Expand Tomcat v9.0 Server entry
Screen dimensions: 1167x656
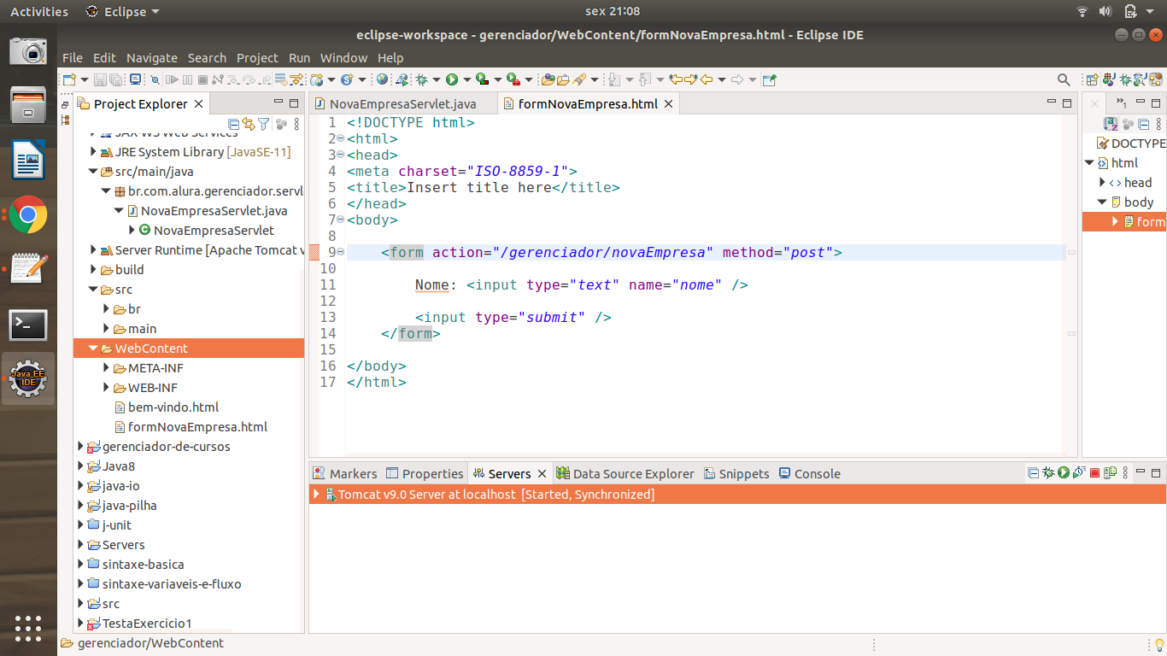[316, 495]
